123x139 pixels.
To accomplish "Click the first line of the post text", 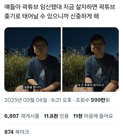I will coord(60,7).
